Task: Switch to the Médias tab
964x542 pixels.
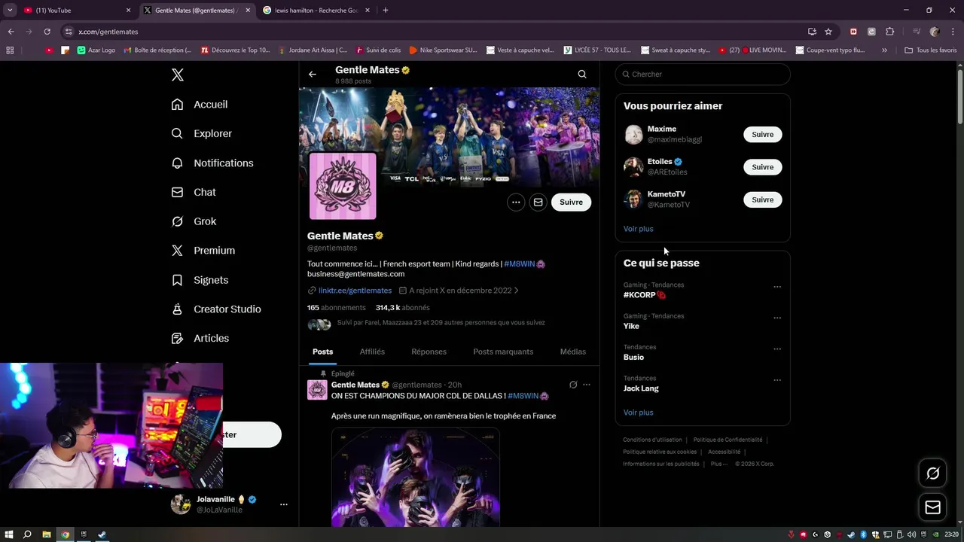Action: click(573, 352)
